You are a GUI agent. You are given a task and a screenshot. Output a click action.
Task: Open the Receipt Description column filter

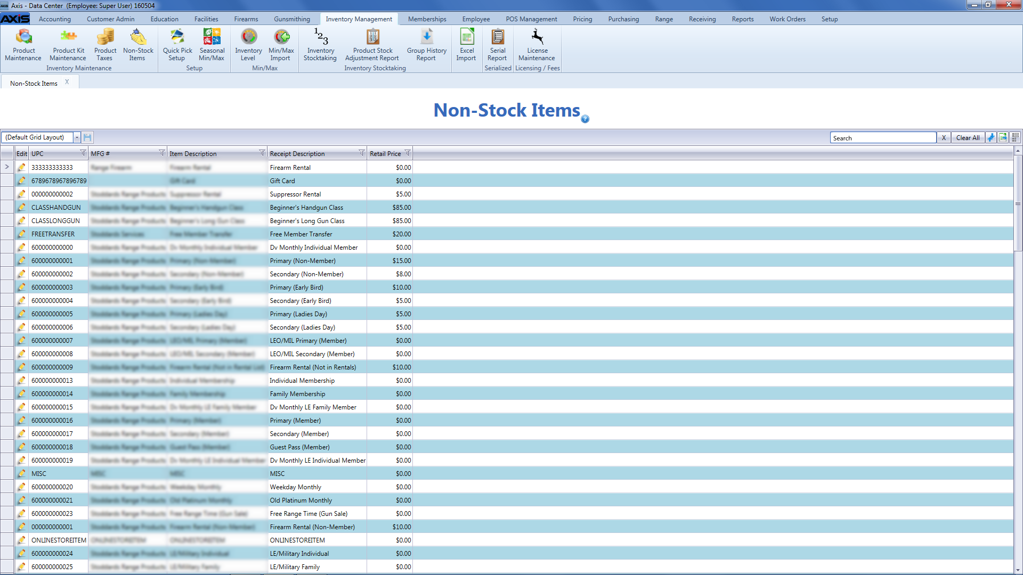click(x=362, y=153)
